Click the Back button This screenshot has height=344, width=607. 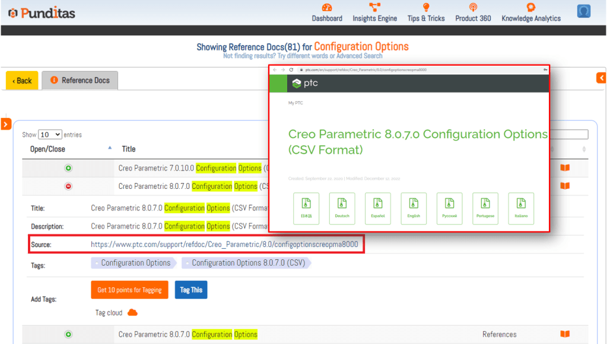tap(22, 81)
